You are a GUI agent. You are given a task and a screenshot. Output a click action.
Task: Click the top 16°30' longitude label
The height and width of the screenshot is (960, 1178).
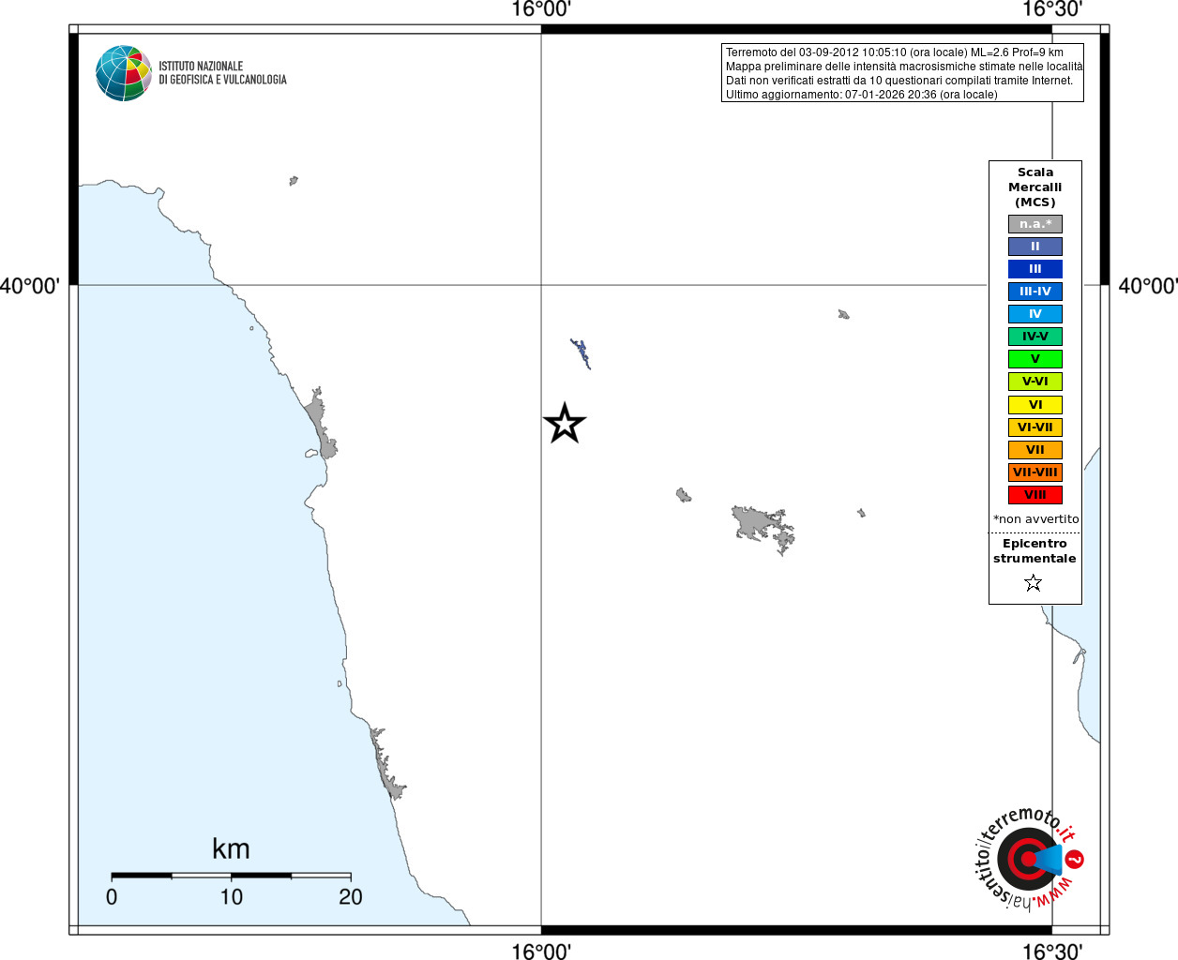point(1052,9)
